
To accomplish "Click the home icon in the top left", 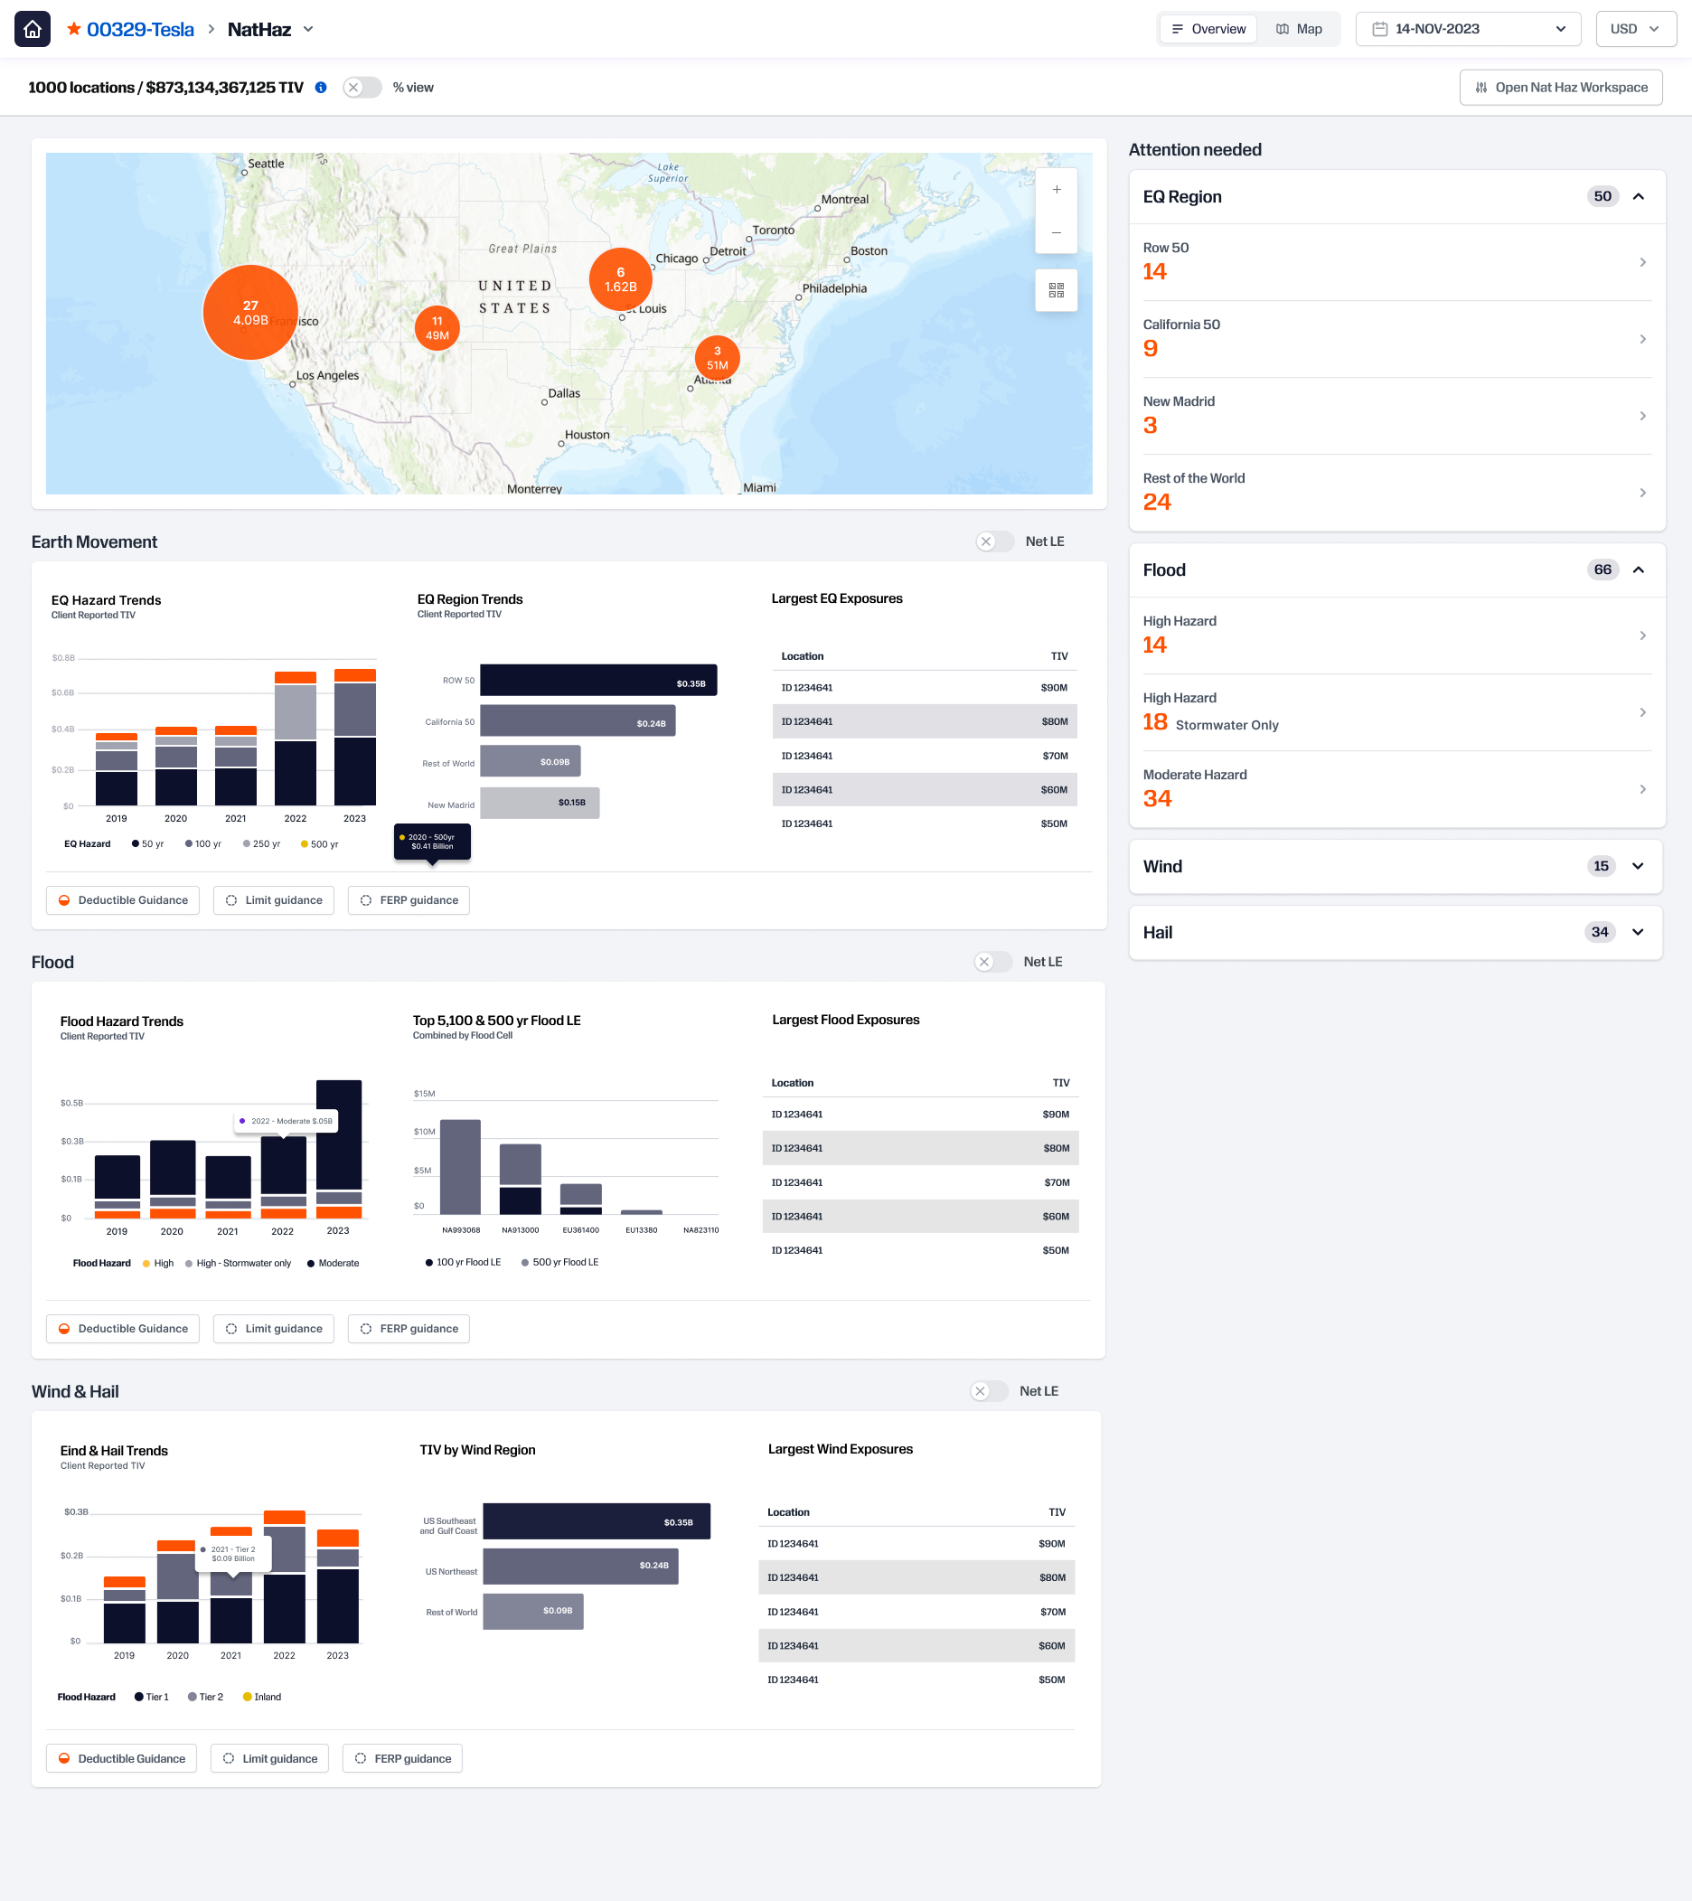I will click(x=32, y=28).
